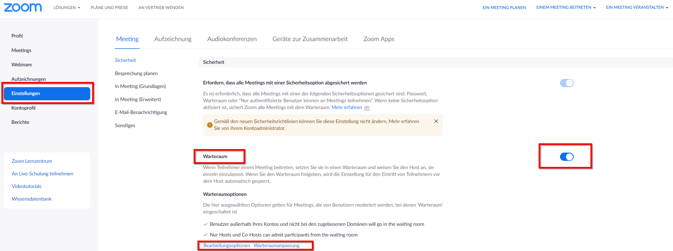Image resolution: width=673 pixels, height=251 pixels.
Task: Expand Ein Meeting veranstalten dropdown
Action: (x=637, y=7)
